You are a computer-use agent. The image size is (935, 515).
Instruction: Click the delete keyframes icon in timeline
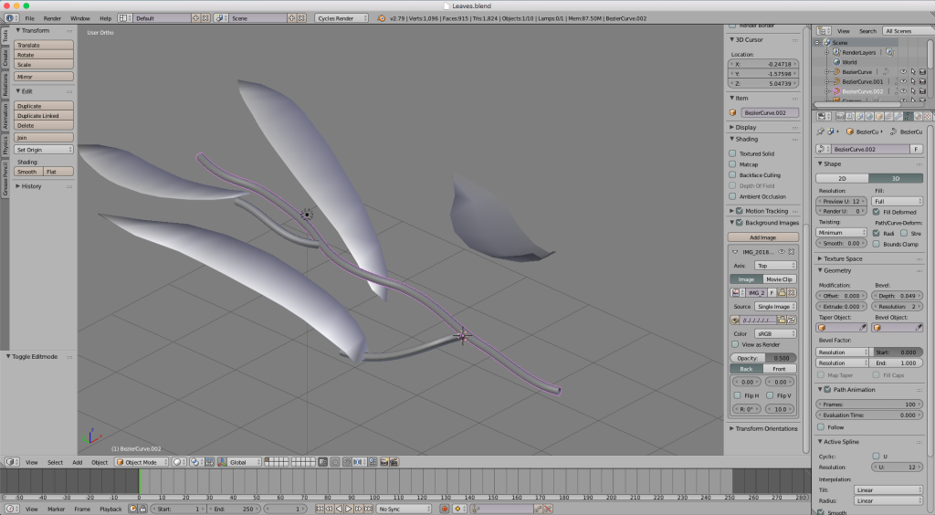pyautogui.click(x=548, y=509)
